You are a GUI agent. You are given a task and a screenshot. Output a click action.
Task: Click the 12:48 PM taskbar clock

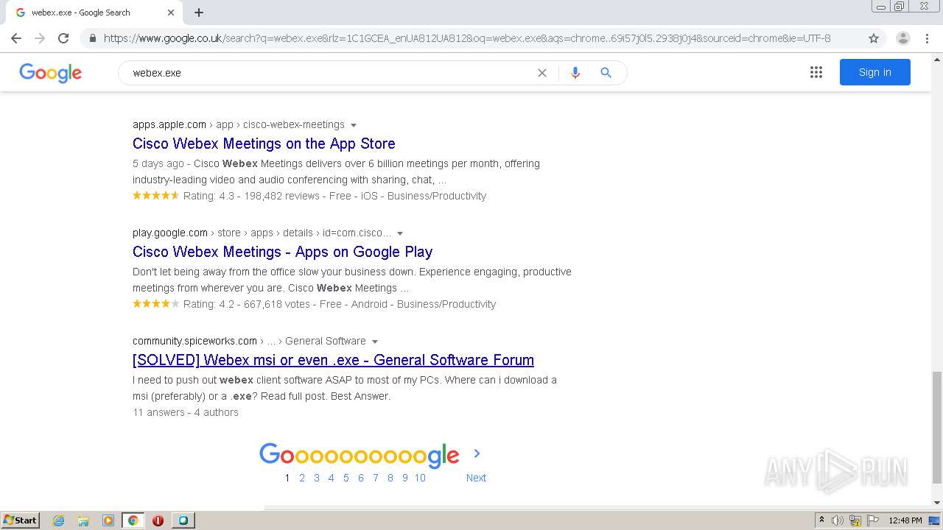(905, 520)
